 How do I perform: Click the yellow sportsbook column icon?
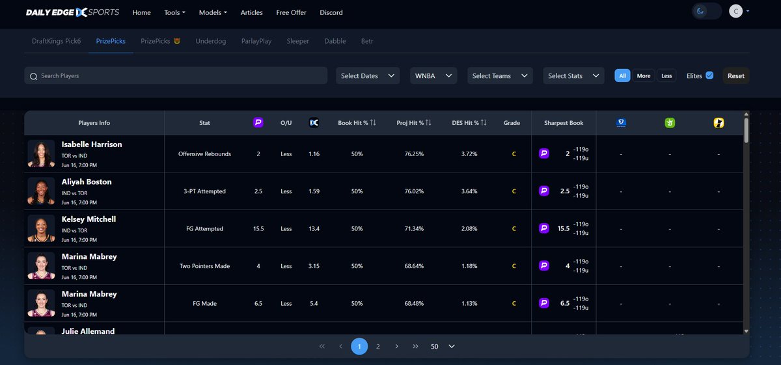tap(719, 122)
